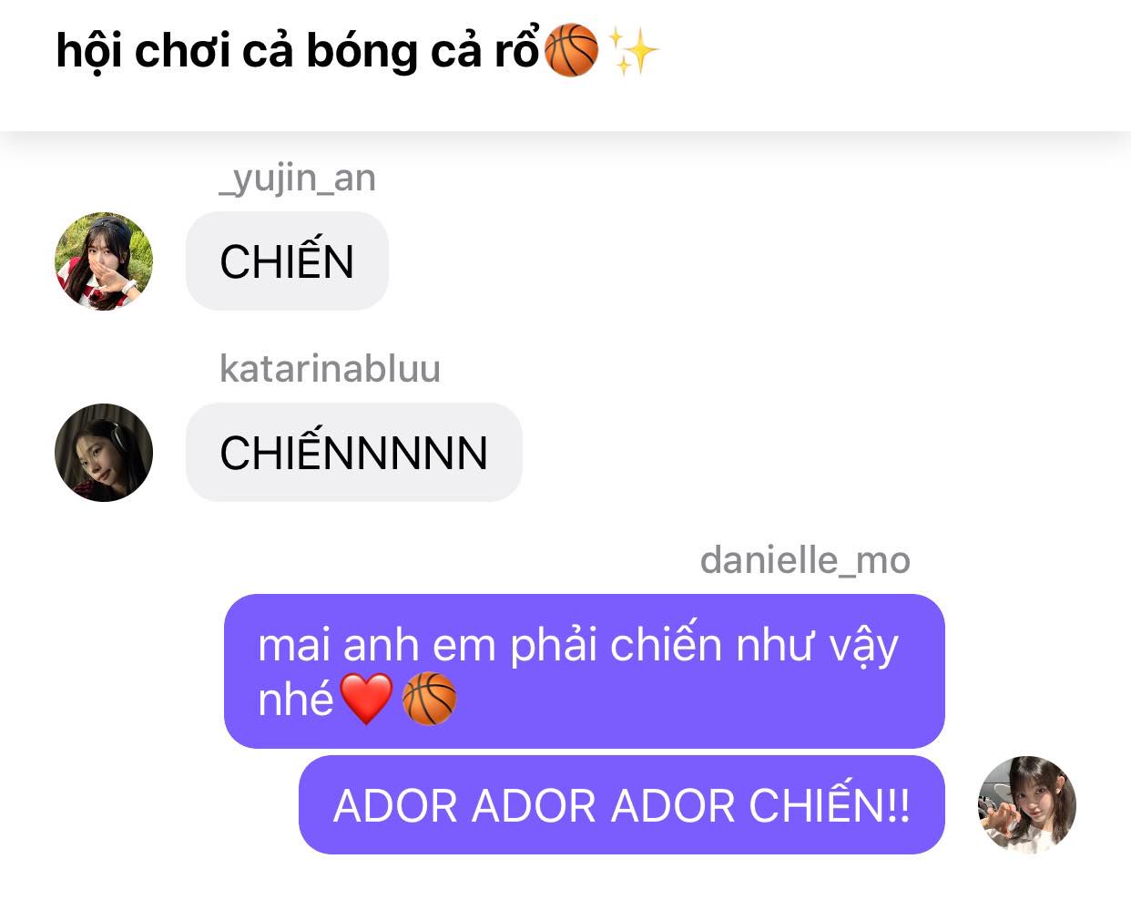Select the CHIẾNNNNN message bubble

point(354,453)
